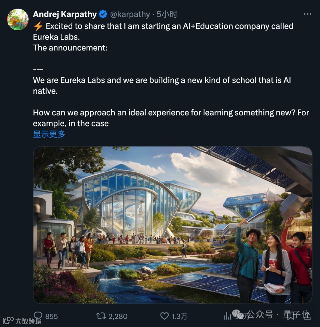Open the three-dot more options menu
This screenshot has height=327, width=320.
click(307, 14)
